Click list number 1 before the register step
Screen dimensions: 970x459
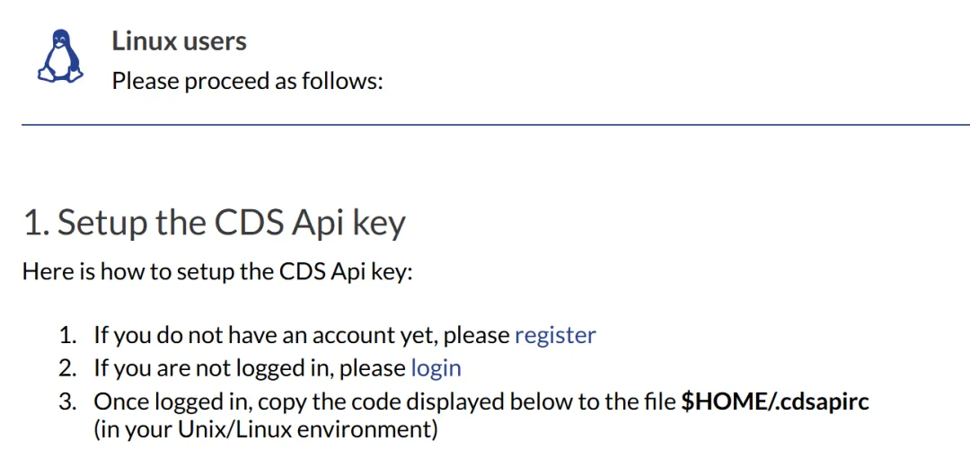(x=68, y=336)
